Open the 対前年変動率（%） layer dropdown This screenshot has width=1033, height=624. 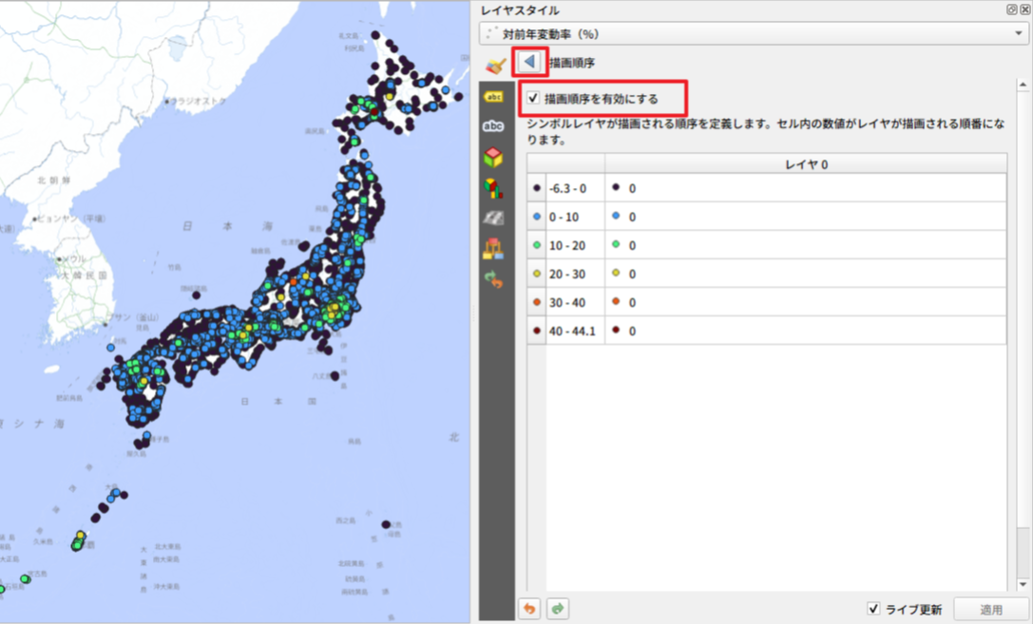click(x=754, y=34)
